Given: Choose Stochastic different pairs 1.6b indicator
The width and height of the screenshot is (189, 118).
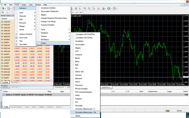Looking at the screenshot, I should coord(85,112).
